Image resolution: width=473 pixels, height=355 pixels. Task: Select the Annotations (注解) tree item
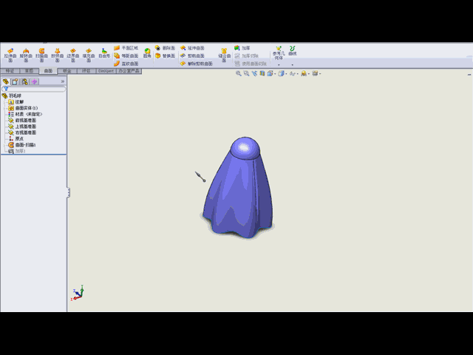(x=16, y=102)
